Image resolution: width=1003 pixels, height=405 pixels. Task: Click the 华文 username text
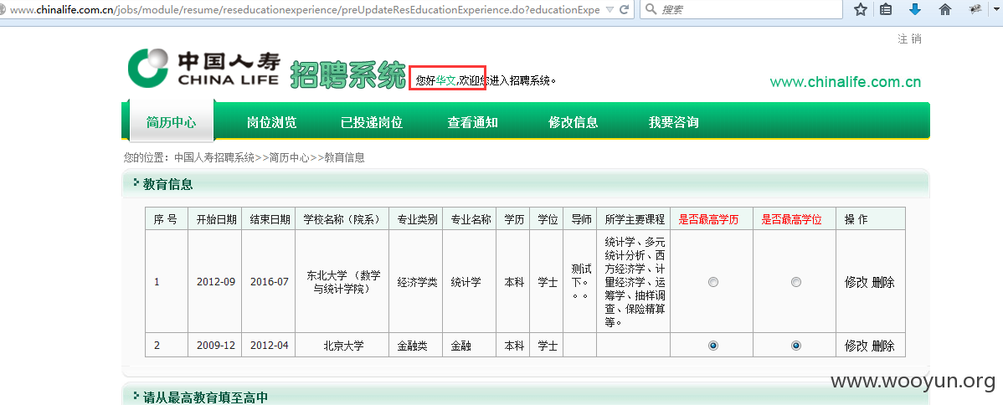pos(446,80)
